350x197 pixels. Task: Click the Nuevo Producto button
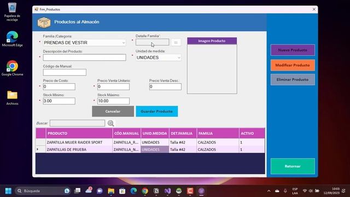[293, 50]
